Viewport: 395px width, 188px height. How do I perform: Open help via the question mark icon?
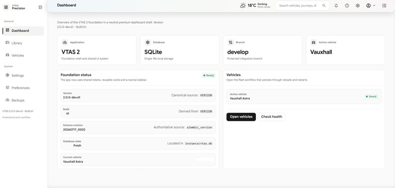pos(347,5)
